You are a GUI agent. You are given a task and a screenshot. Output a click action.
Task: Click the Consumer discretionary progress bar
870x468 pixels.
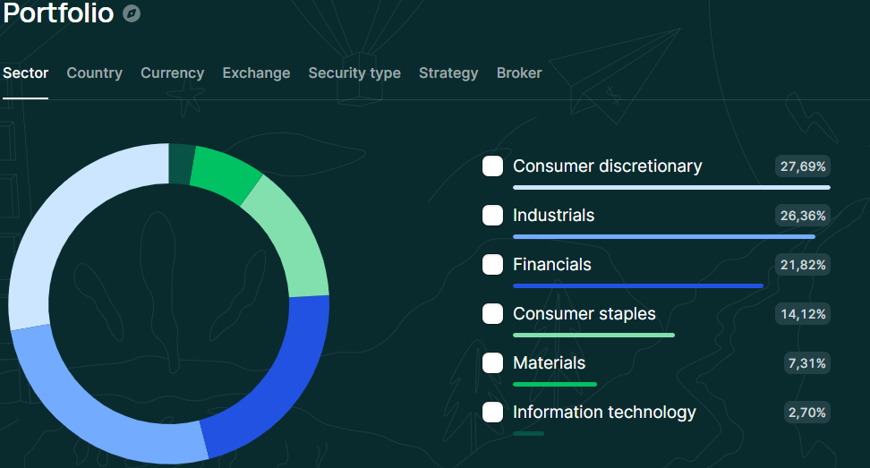[x=671, y=187]
